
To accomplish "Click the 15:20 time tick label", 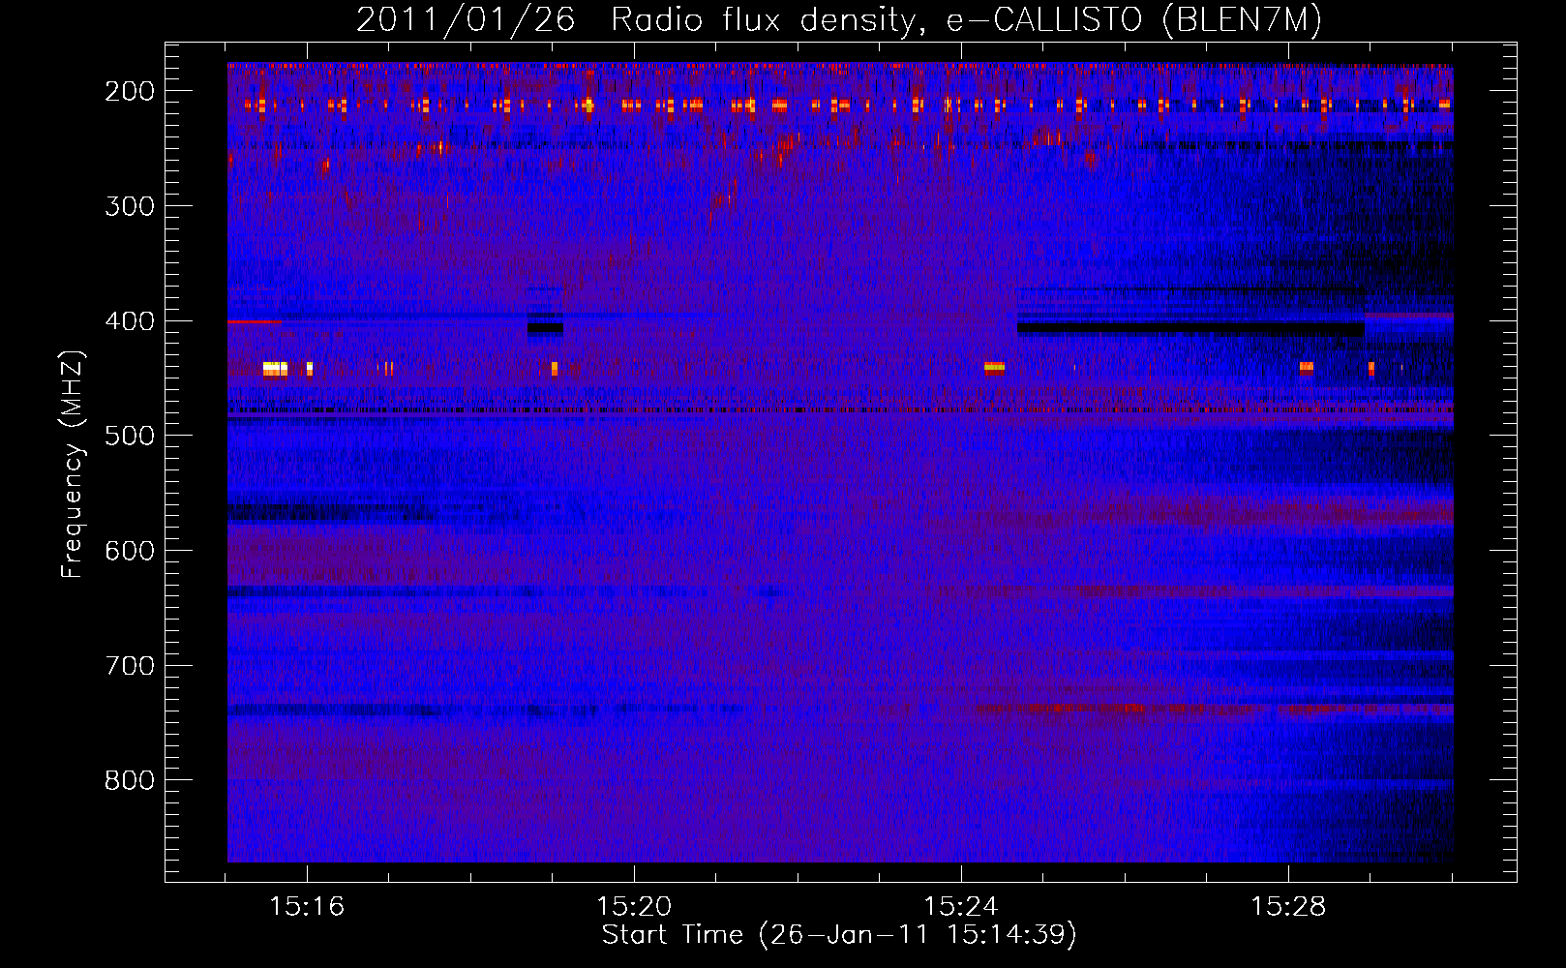I will point(634,907).
